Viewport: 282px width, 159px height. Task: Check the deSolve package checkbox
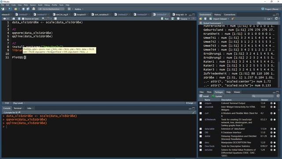tap(201, 150)
